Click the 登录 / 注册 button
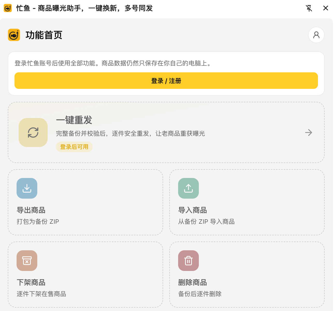This screenshot has height=311, width=335. tap(166, 81)
